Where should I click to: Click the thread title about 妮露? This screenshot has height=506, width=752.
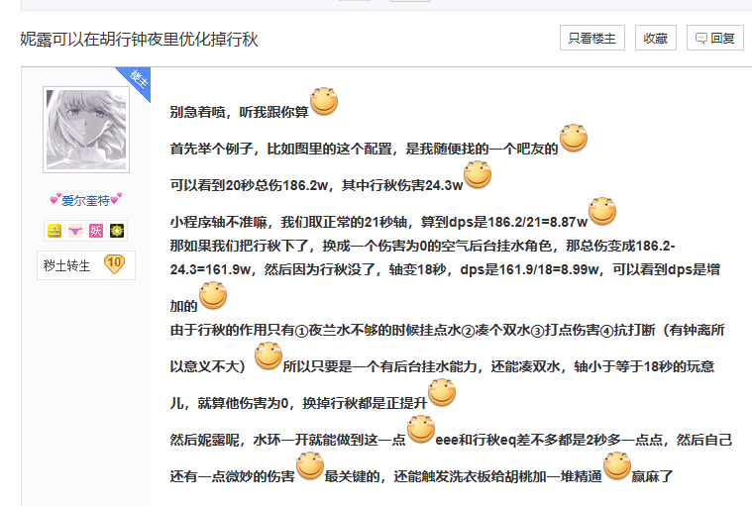(139, 40)
